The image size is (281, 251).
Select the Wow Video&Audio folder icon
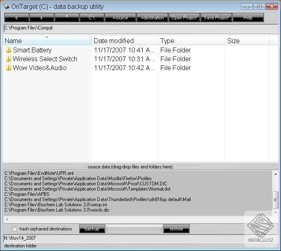[8, 68]
